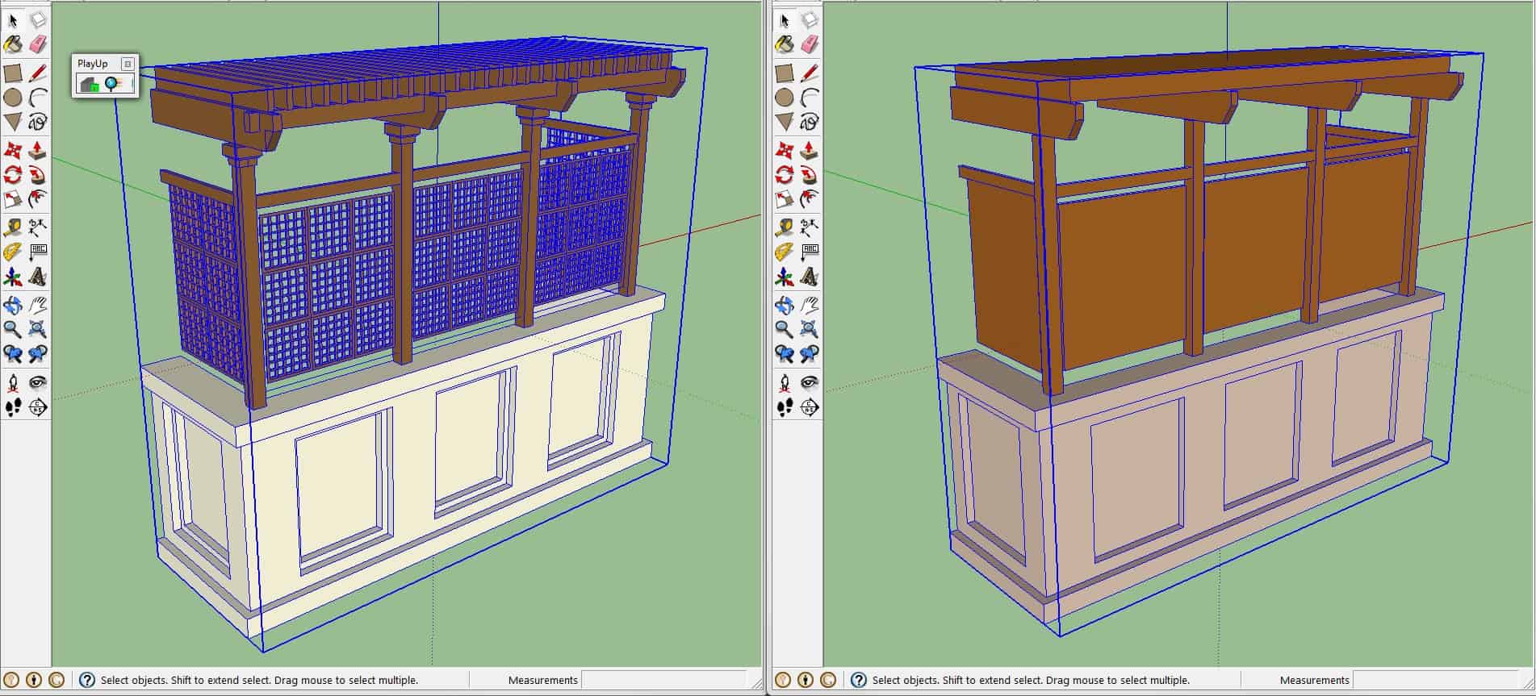
Task: Click the PlayUp export building icon
Action: coord(90,83)
